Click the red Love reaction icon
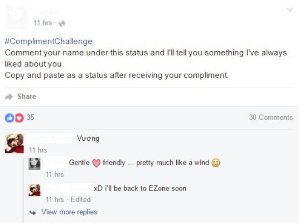299x223 pixels. (x=19, y=118)
